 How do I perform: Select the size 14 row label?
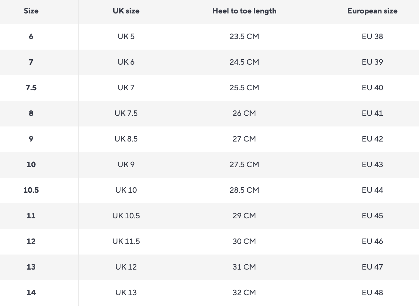[x=31, y=293]
